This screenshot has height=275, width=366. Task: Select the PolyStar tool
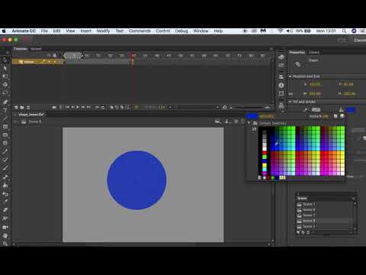click(5, 143)
